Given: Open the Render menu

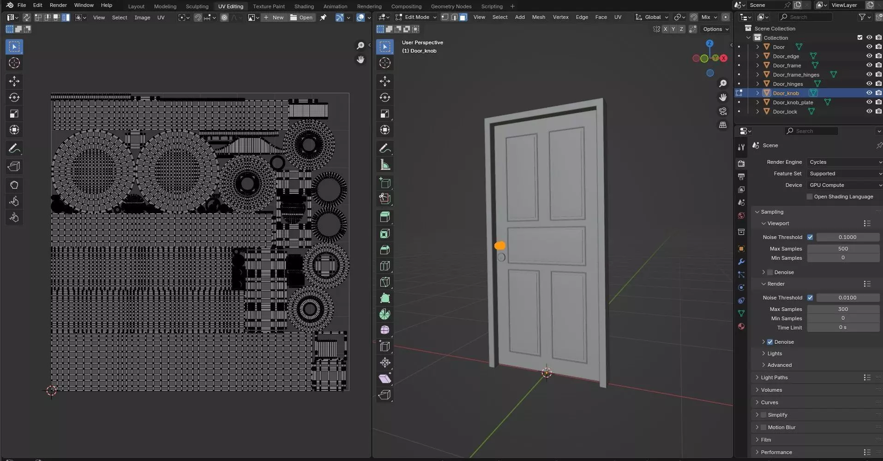Looking at the screenshot, I should tap(58, 5).
